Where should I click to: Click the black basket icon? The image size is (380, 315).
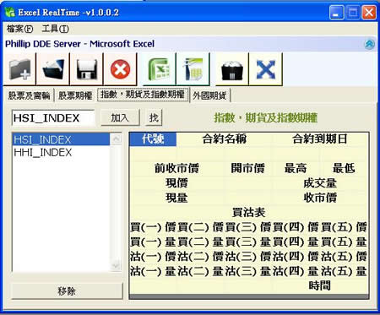tap(232, 69)
